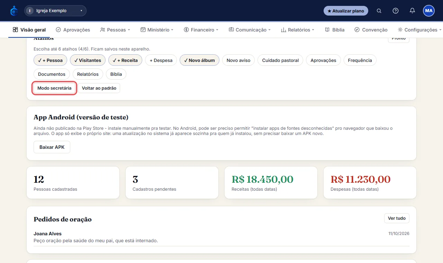443x263 pixels.
Task: Click Voltar ao padrão button
Action: coord(99,88)
